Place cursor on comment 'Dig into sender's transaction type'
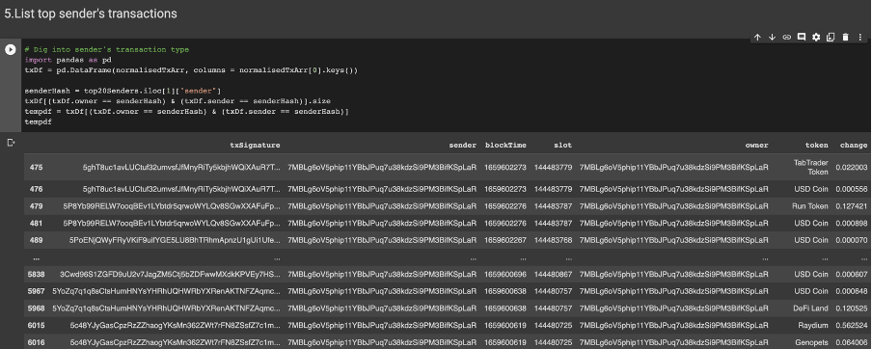This screenshot has height=349, width=872. (107, 49)
